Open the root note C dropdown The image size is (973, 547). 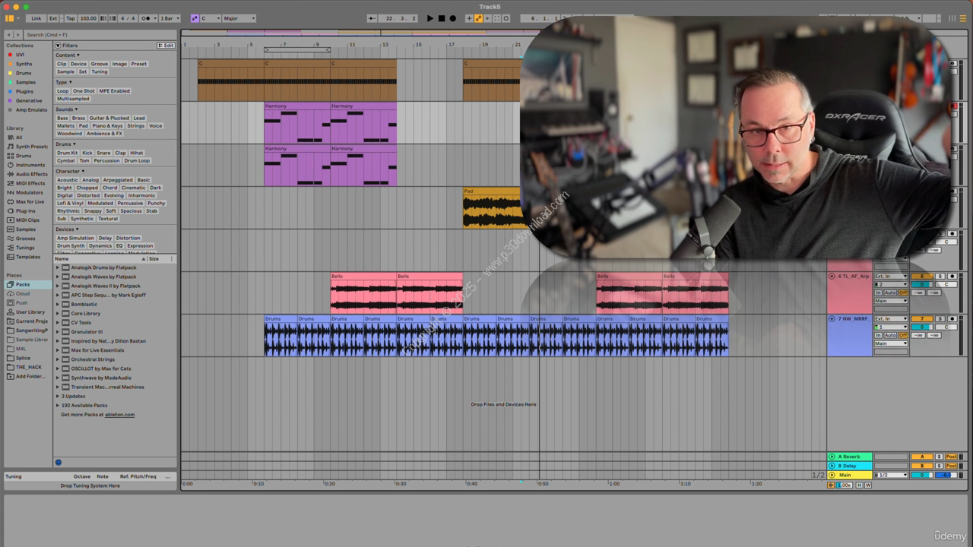click(211, 18)
